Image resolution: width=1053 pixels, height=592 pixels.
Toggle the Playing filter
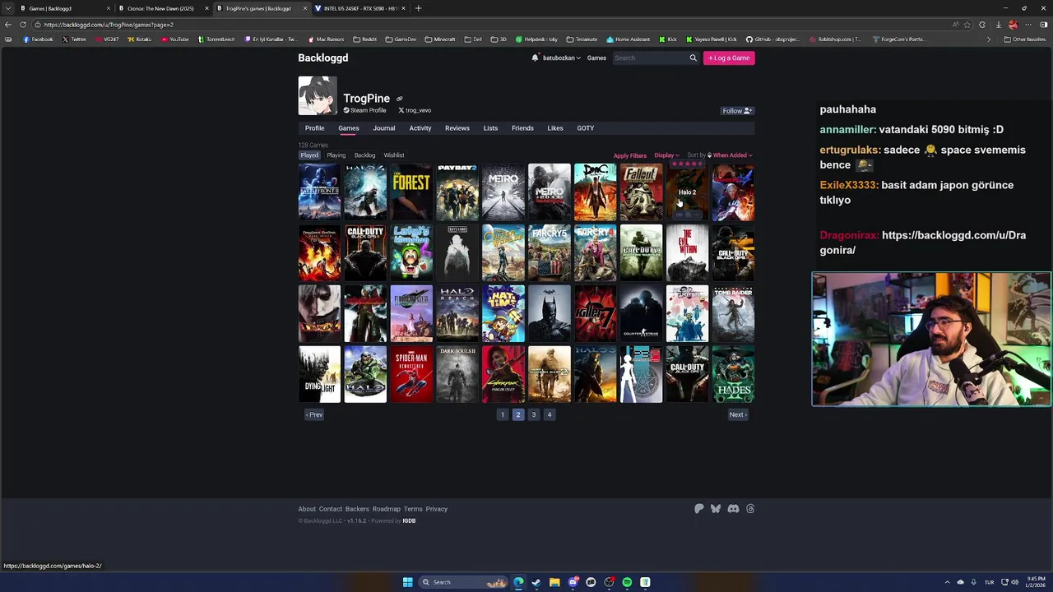(x=336, y=155)
